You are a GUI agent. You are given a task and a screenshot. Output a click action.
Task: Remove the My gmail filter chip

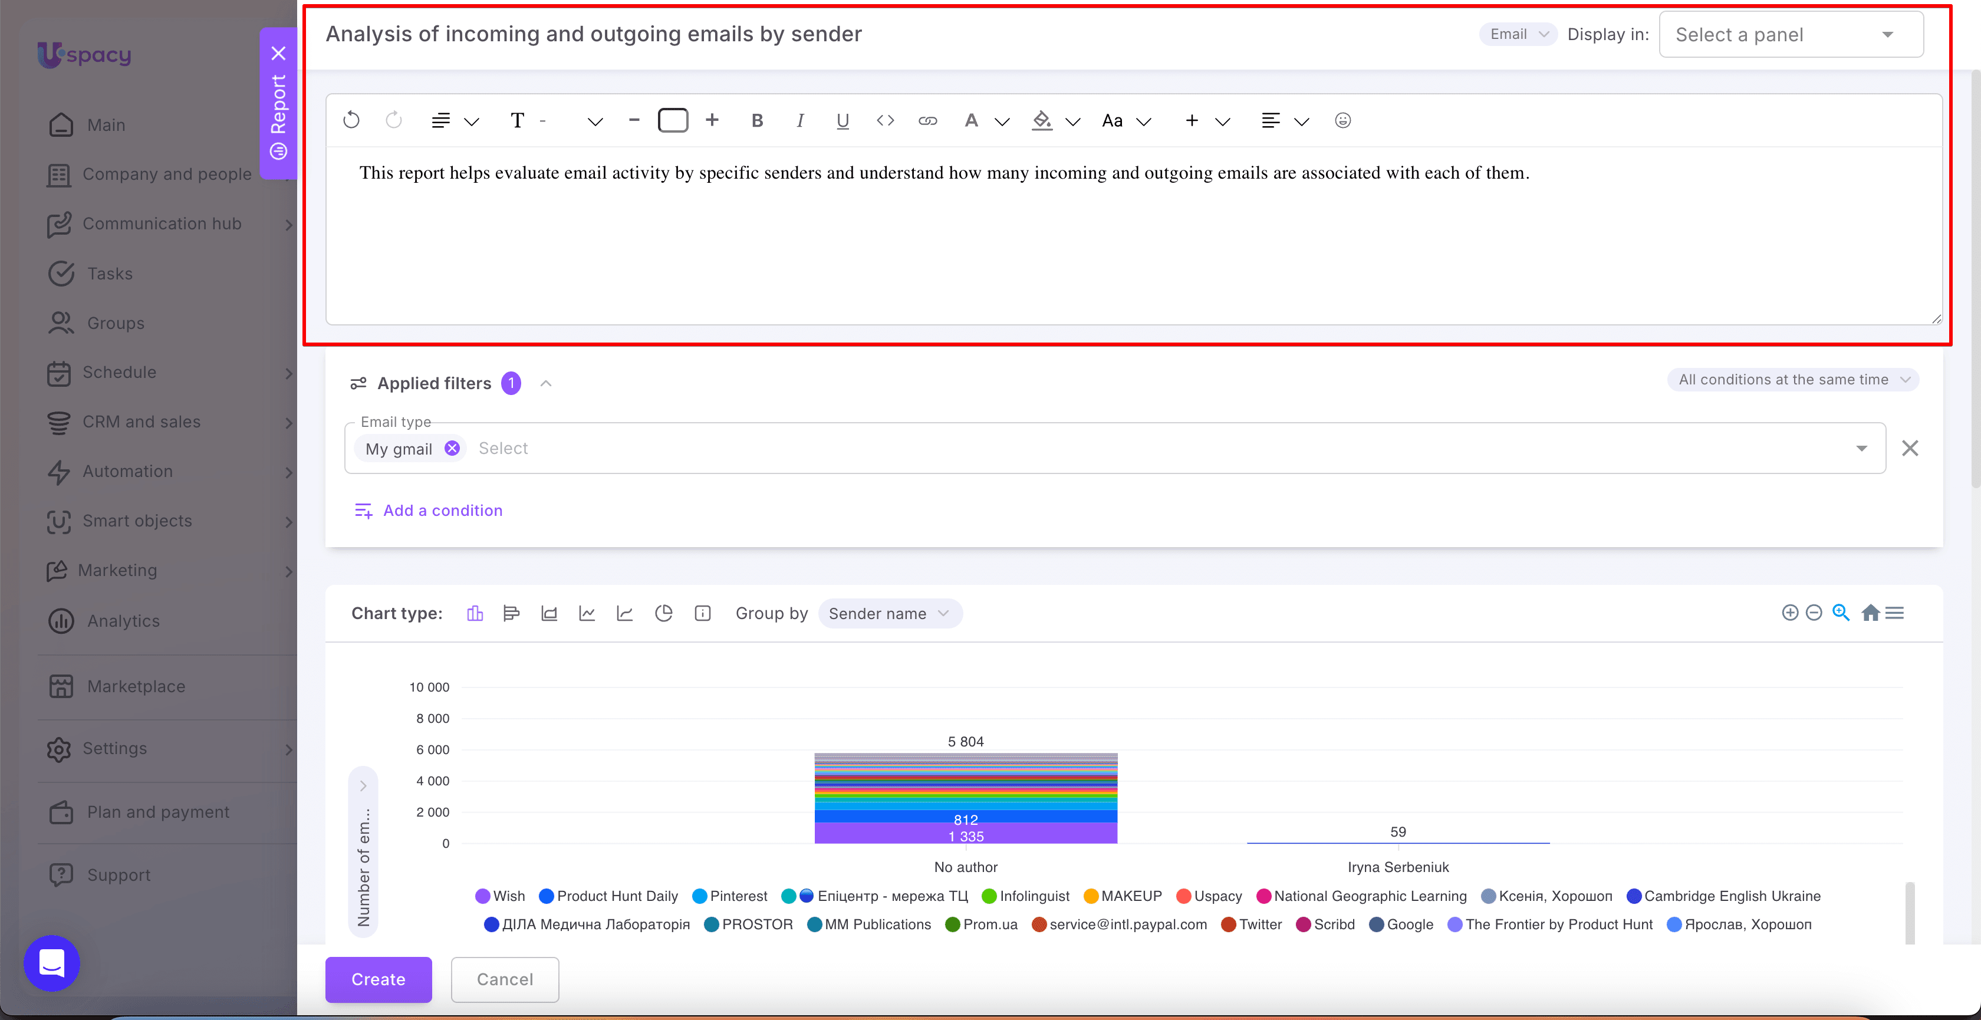(452, 448)
